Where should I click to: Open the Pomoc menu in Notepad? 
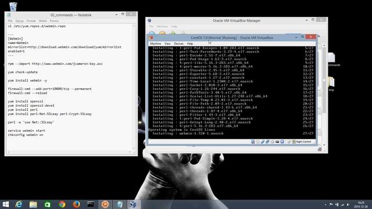click(x=54, y=21)
